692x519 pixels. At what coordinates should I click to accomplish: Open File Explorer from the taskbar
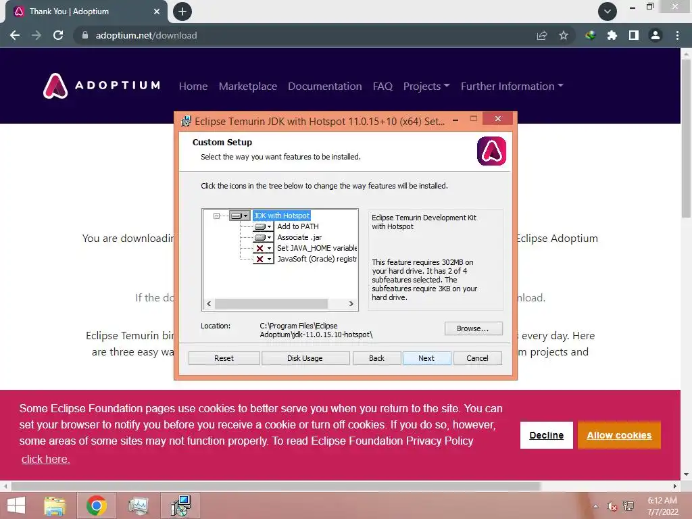coord(55,505)
